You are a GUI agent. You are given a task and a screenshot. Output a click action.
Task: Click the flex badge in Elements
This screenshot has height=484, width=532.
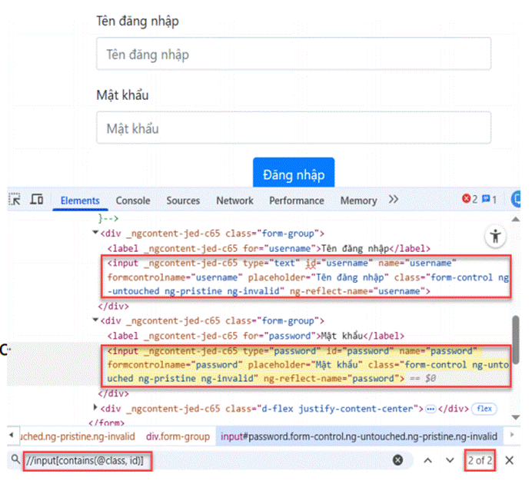click(483, 408)
